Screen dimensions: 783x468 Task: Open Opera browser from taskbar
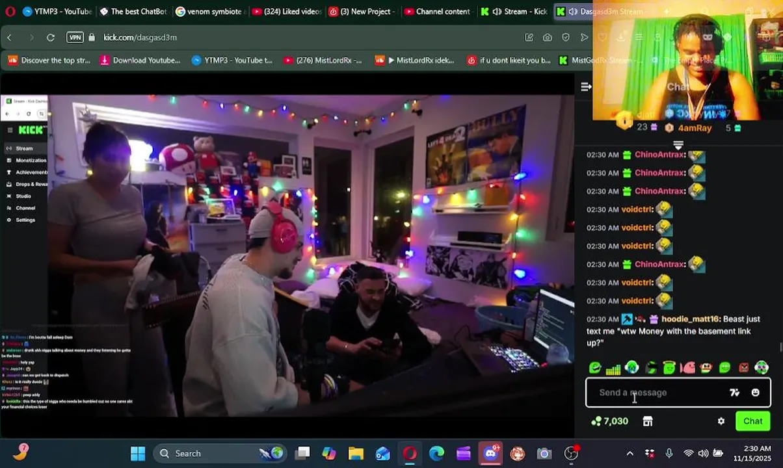[x=410, y=454]
